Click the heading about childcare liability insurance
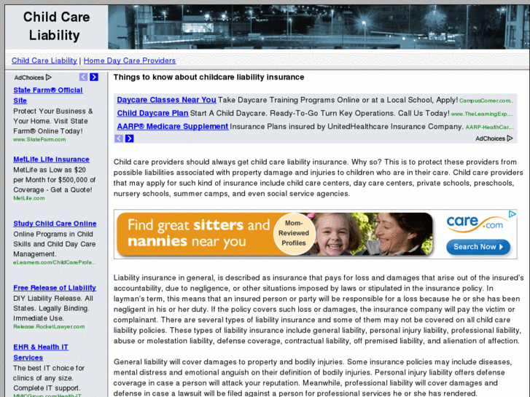Image resolution: width=530 pixels, height=397 pixels. pos(209,77)
